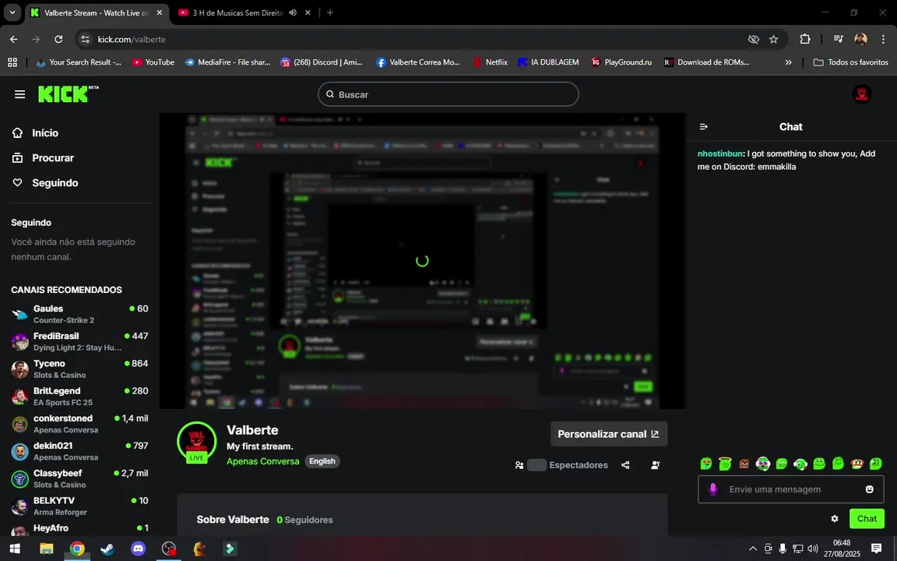The image size is (897, 561).
Task: Collapse the chat panel arrow icon
Action: tap(704, 126)
